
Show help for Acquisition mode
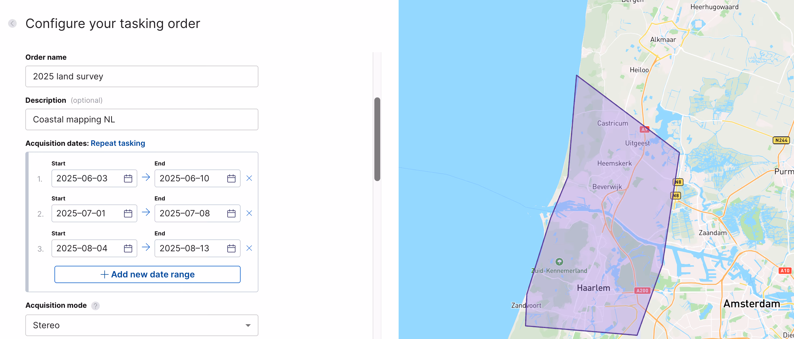(95, 306)
